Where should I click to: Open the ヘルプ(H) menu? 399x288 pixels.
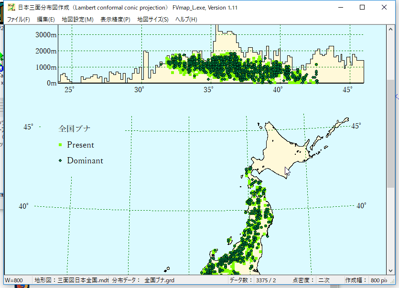pos(186,20)
